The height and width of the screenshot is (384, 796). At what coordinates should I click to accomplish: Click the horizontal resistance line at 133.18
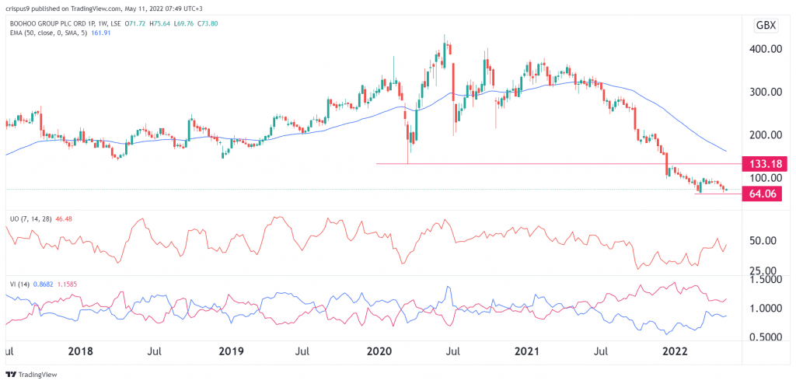[x=558, y=163]
